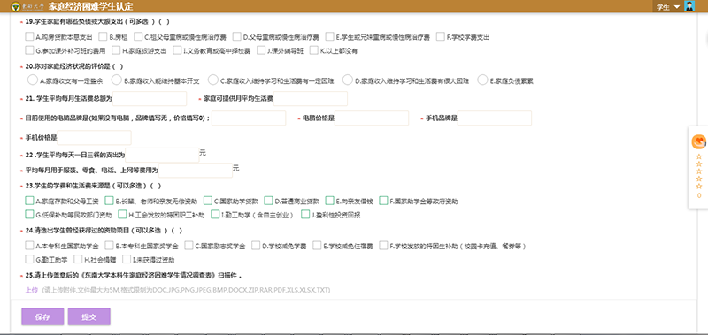This screenshot has width=708, height=335.
Task: Focus the 家庭可提供月平均生活费 input field
Action: [x=311, y=98]
